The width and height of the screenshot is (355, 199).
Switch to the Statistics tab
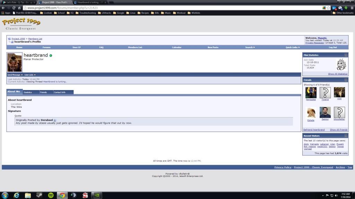(x=28, y=92)
